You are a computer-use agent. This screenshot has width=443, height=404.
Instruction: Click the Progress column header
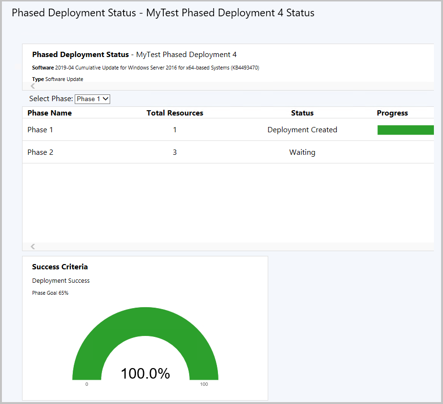pos(392,113)
